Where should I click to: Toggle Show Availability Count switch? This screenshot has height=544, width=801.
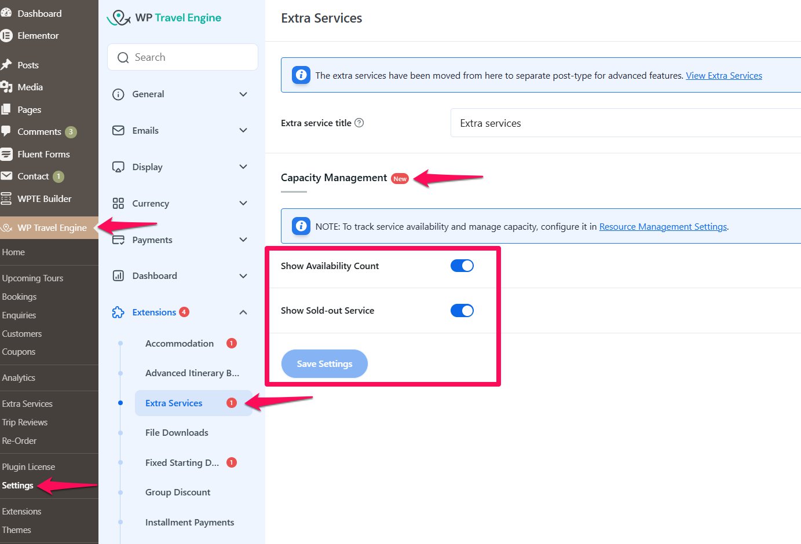tap(462, 266)
